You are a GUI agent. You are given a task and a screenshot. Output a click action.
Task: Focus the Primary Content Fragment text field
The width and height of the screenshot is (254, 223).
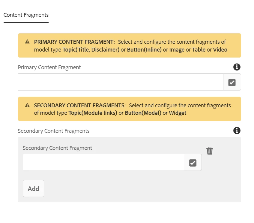[121, 82]
